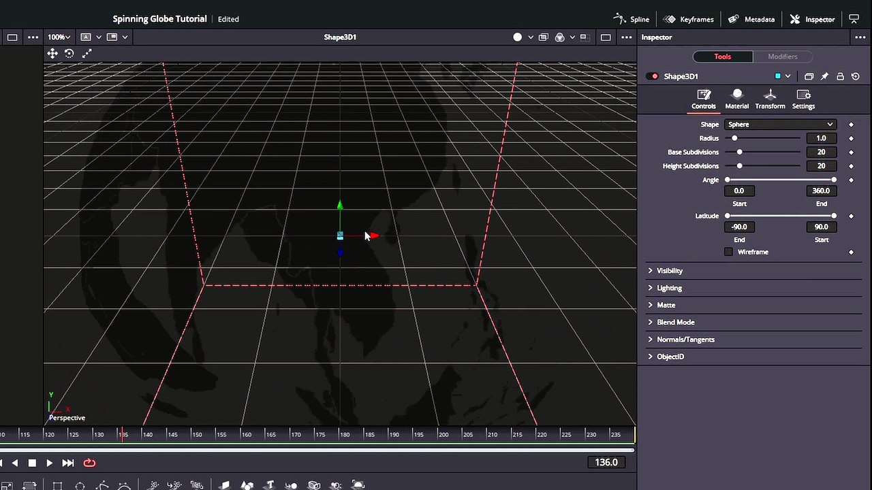Select the scale viewer tool

[x=87, y=53]
